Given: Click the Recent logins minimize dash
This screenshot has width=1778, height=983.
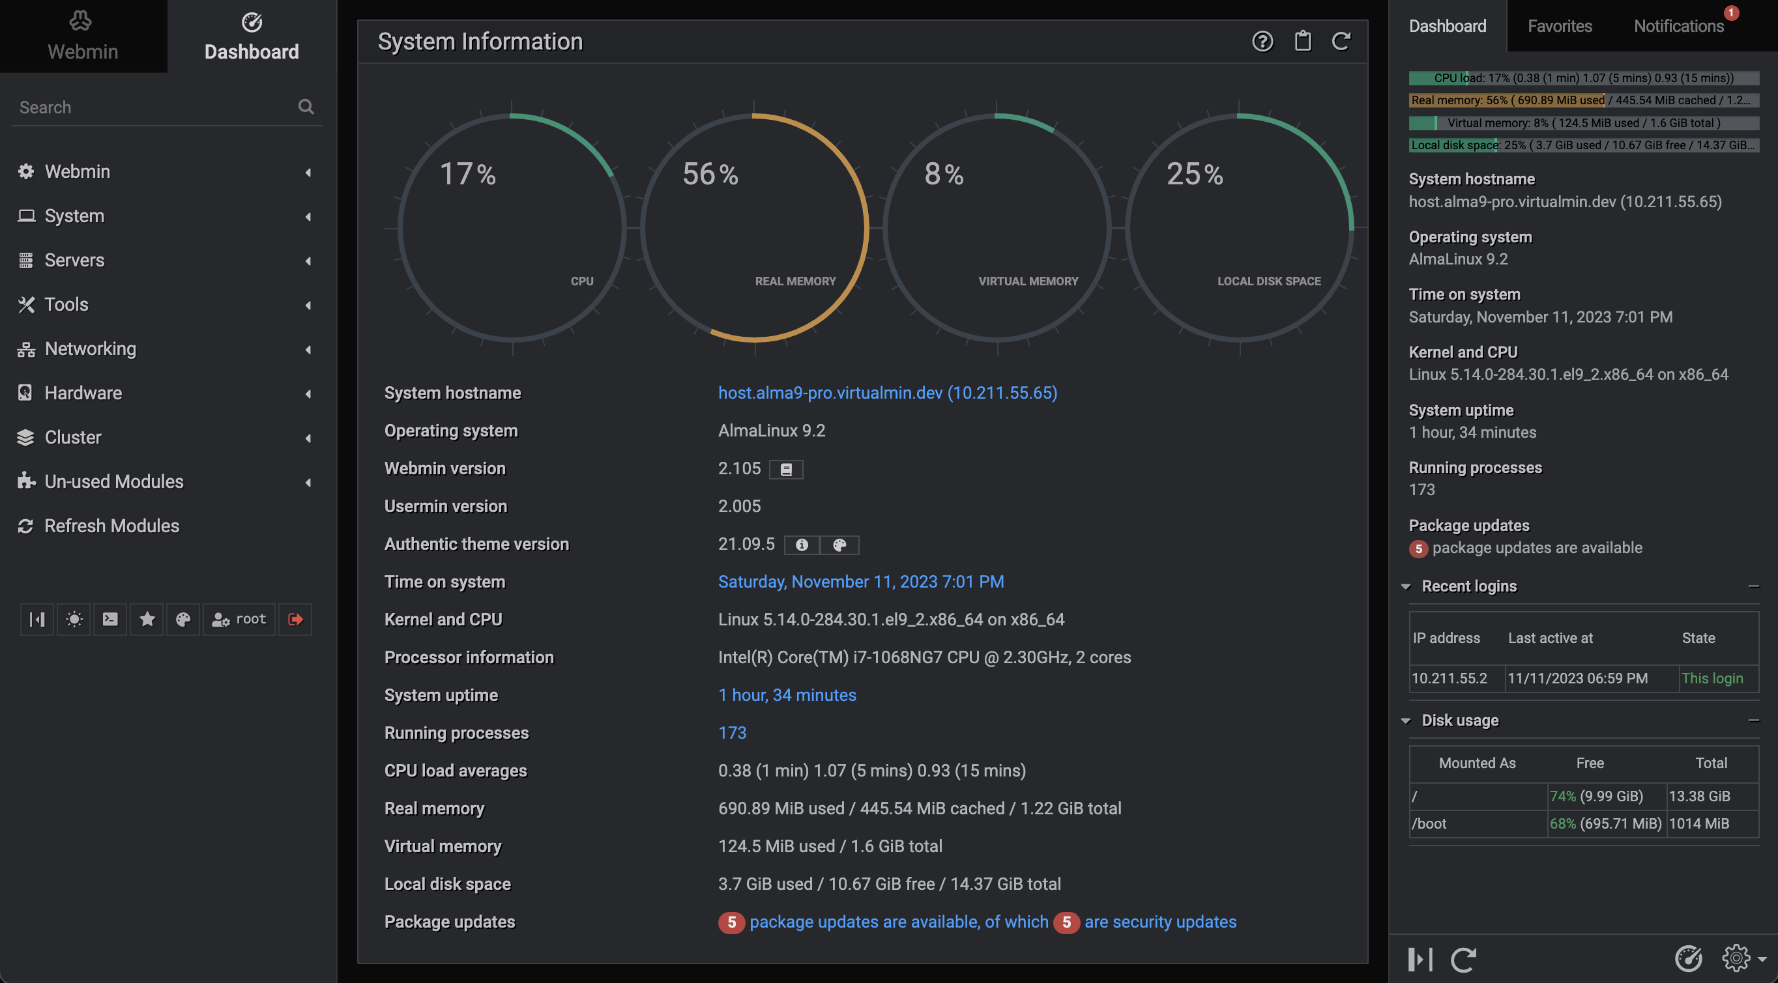Looking at the screenshot, I should point(1753,586).
